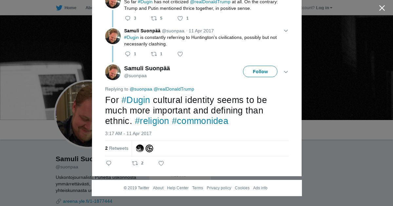Retweet the main tweet with 2 retweets
This screenshot has height=206, width=393.
(x=138, y=163)
